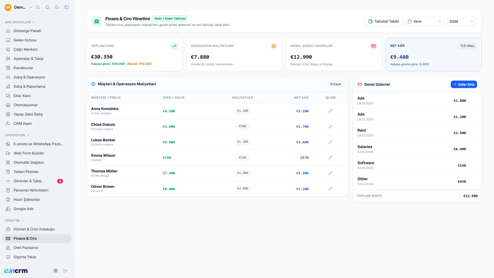Click the Operasyon Maliyetleri layers icon
Image resolution: width=494 pixels, height=278 pixels.
point(274,46)
